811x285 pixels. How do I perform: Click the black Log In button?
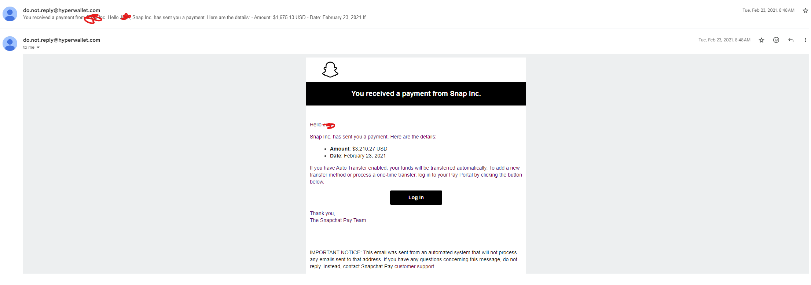click(416, 197)
